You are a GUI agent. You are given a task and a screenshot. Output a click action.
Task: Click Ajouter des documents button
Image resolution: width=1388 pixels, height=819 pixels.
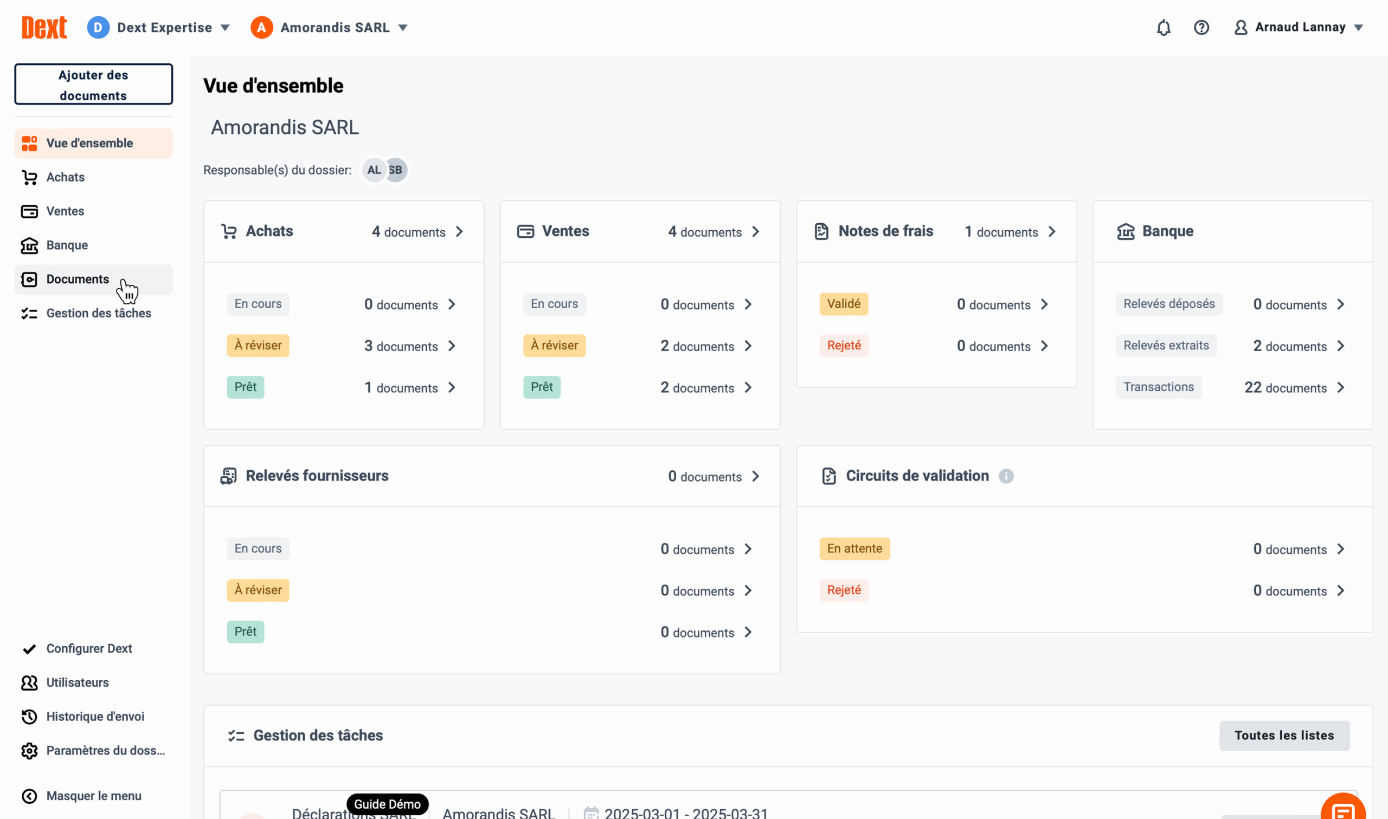click(x=93, y=84)
